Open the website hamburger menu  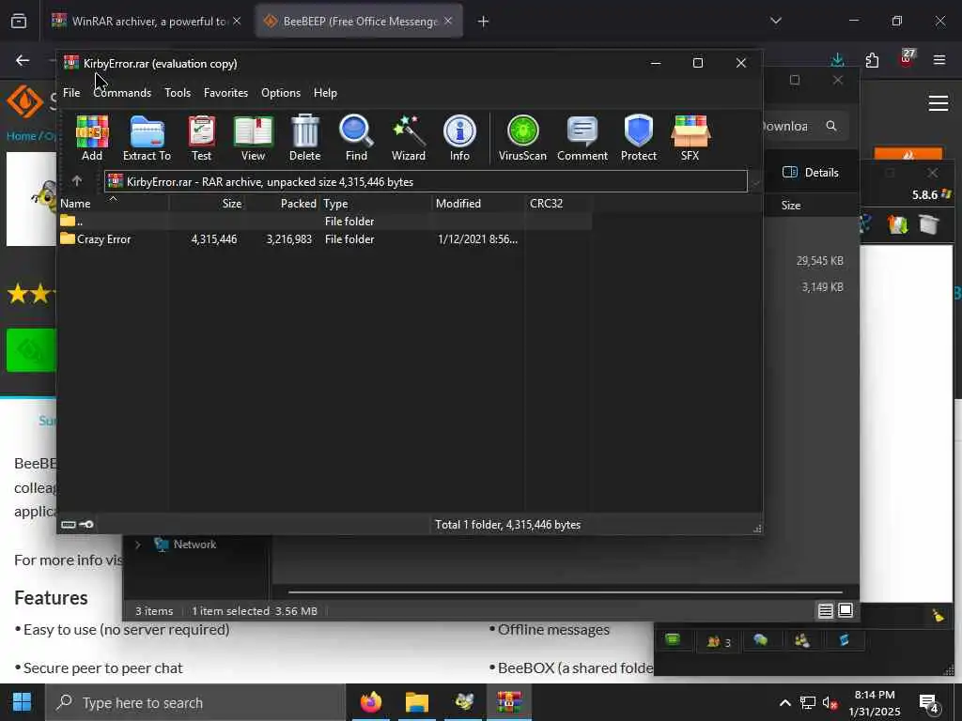[939, 103]
